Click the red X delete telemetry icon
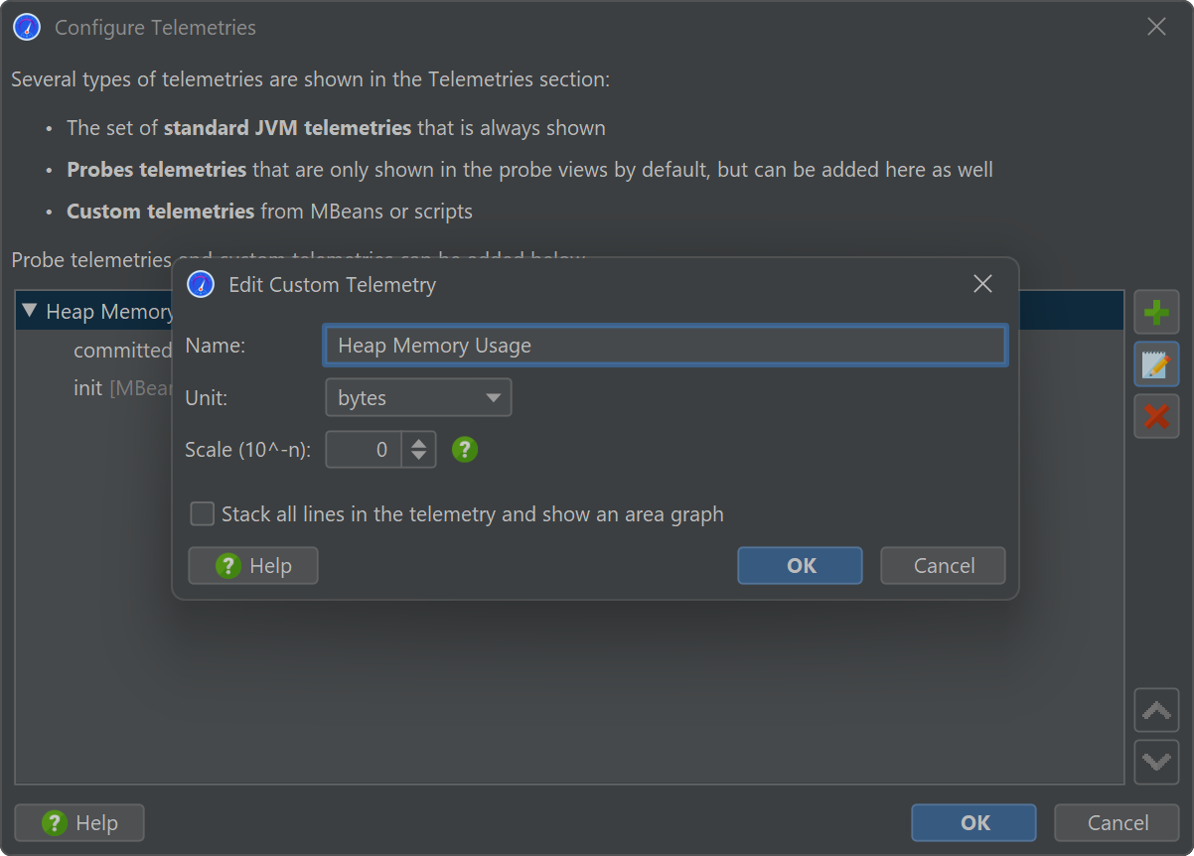 (x=1156, y=415)
